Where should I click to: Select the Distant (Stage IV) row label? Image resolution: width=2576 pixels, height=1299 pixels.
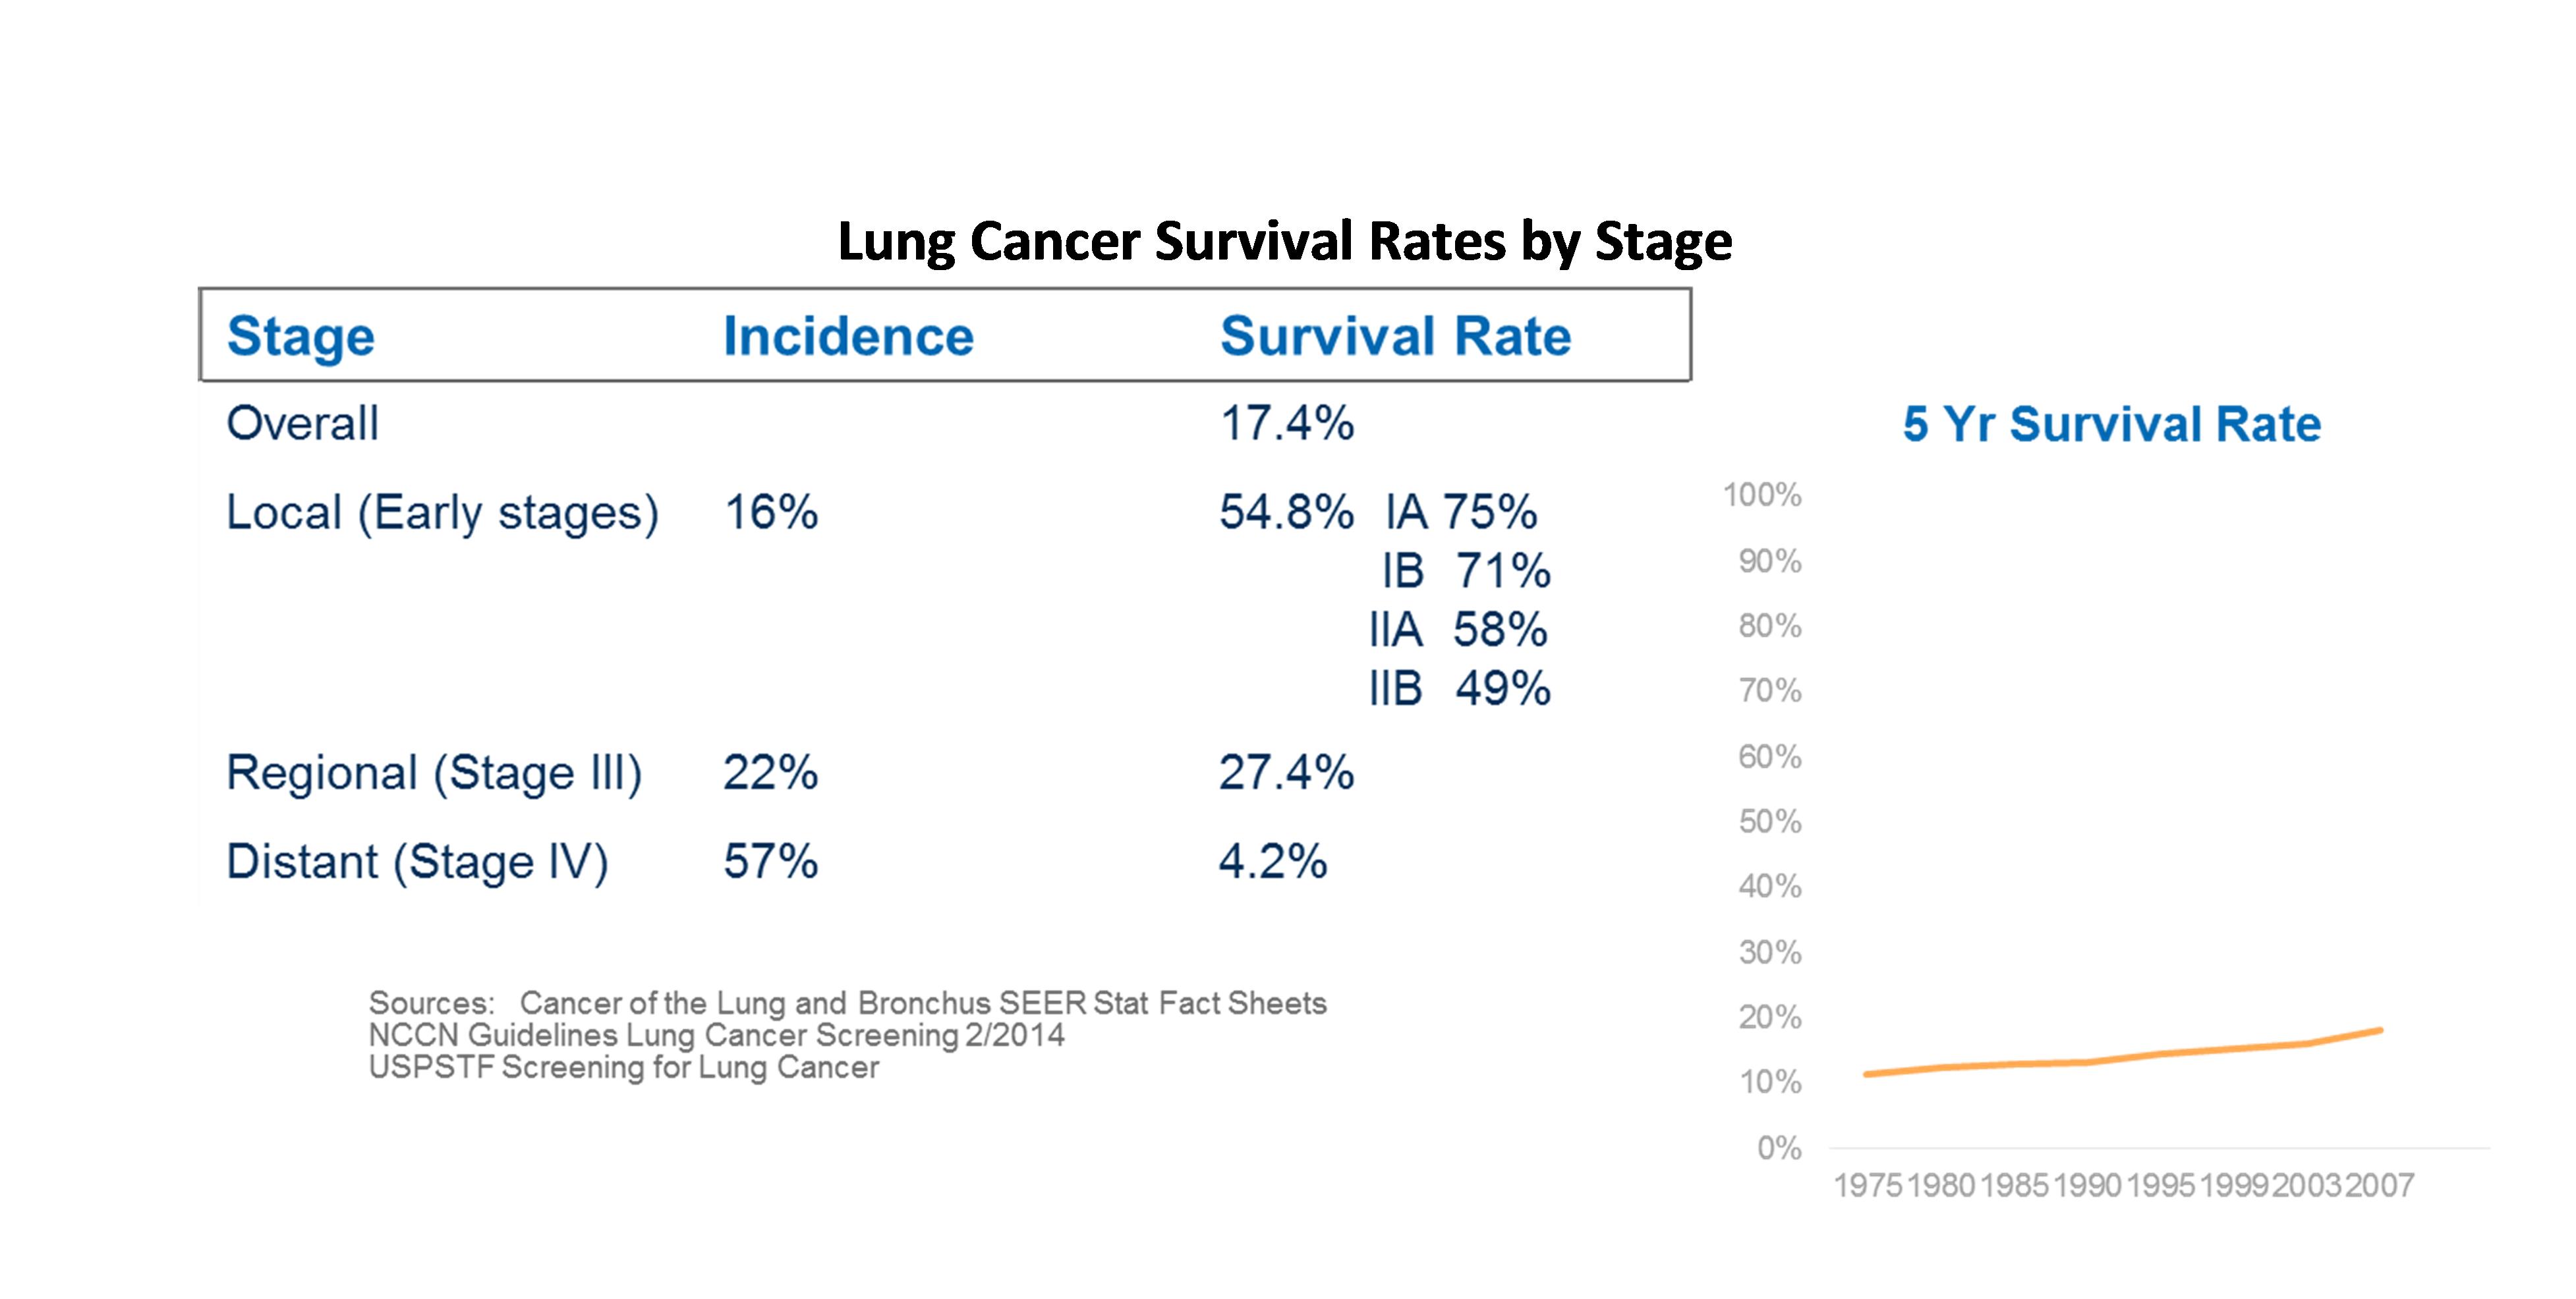(x=417, y=862)
